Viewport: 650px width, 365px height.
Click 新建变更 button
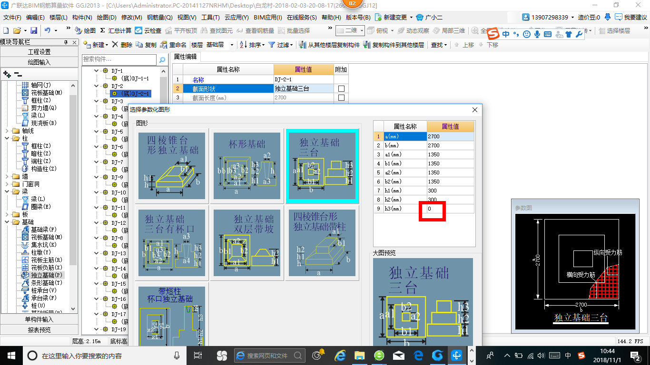click(395, 17)
